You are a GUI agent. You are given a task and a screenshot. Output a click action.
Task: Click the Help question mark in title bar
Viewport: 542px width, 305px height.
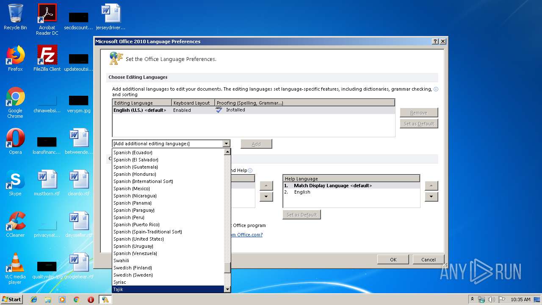[x=435, y=42]
